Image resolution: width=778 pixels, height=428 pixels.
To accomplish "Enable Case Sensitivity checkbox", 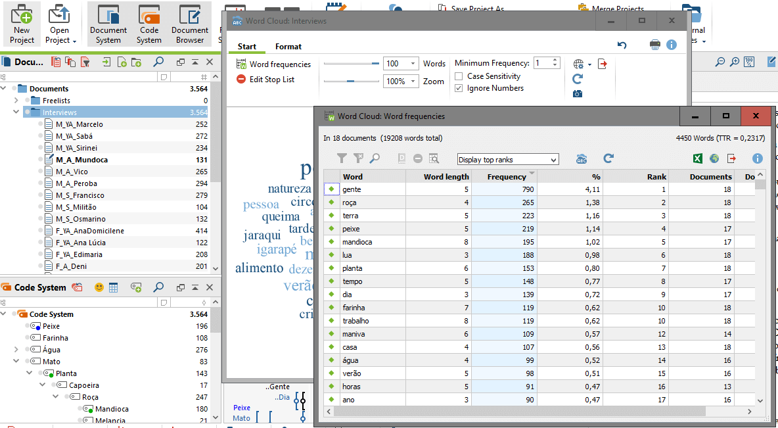I will point(459,76).
